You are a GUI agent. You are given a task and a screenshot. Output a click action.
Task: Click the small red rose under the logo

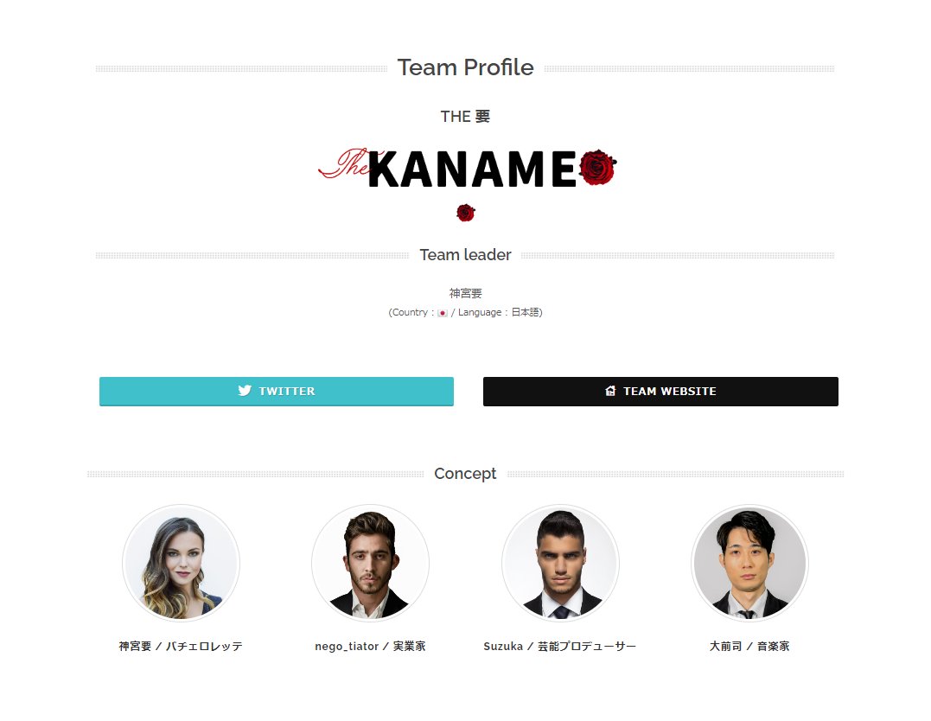coord(465,213)
